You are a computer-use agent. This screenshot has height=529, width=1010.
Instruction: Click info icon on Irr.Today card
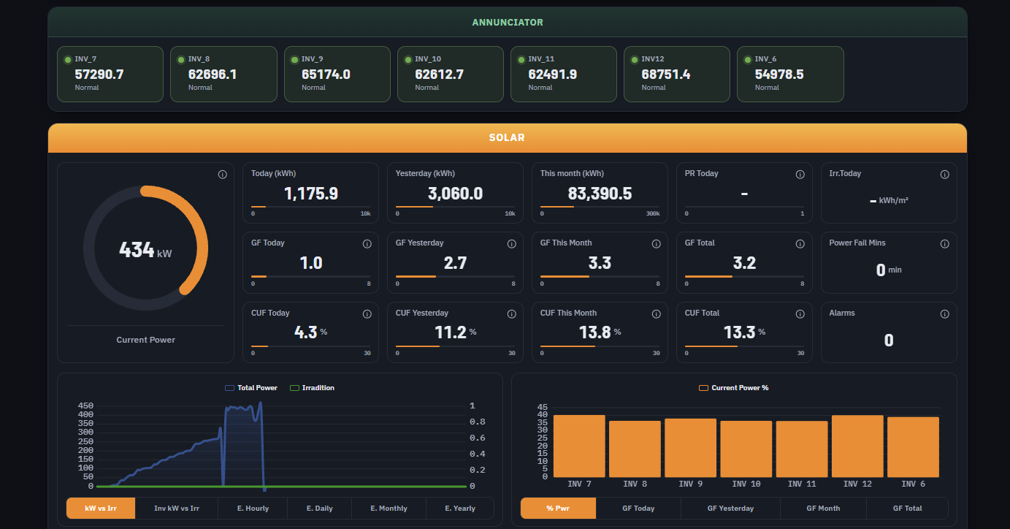click(x=945, y=175)
